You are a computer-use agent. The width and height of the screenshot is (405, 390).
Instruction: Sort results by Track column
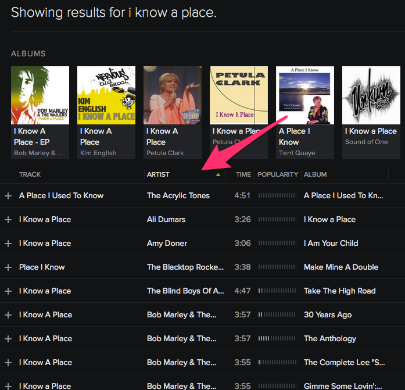pos(30,174)
